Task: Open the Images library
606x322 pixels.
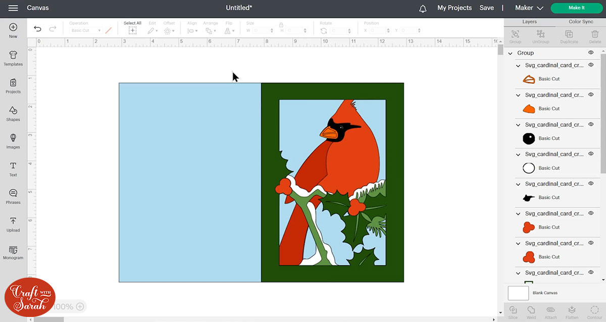Action: [13, 141]
